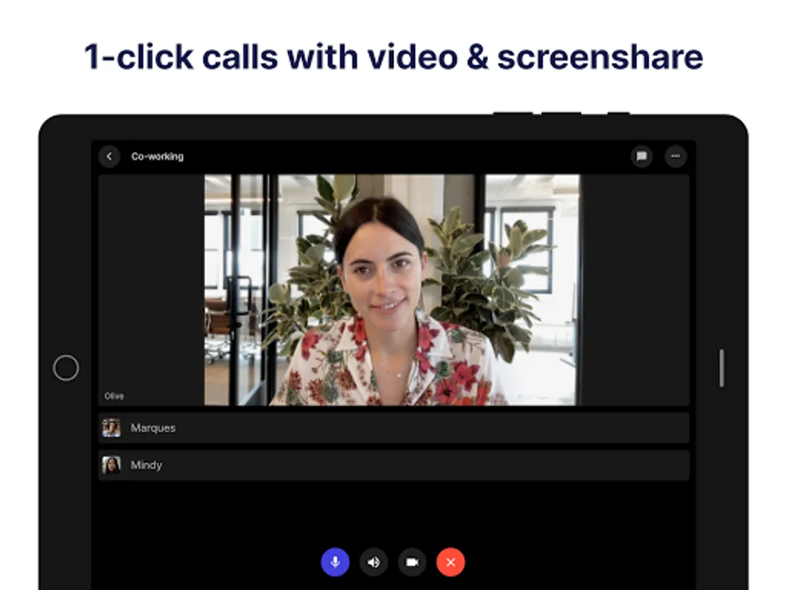Click Marques's avatar thumbnail

point(111,427)
